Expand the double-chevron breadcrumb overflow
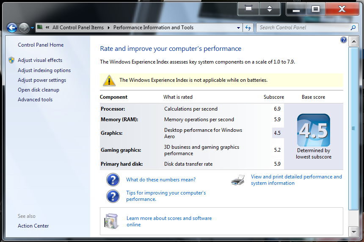The height and width of the screenshot is (242, 364). click(47, 28)
